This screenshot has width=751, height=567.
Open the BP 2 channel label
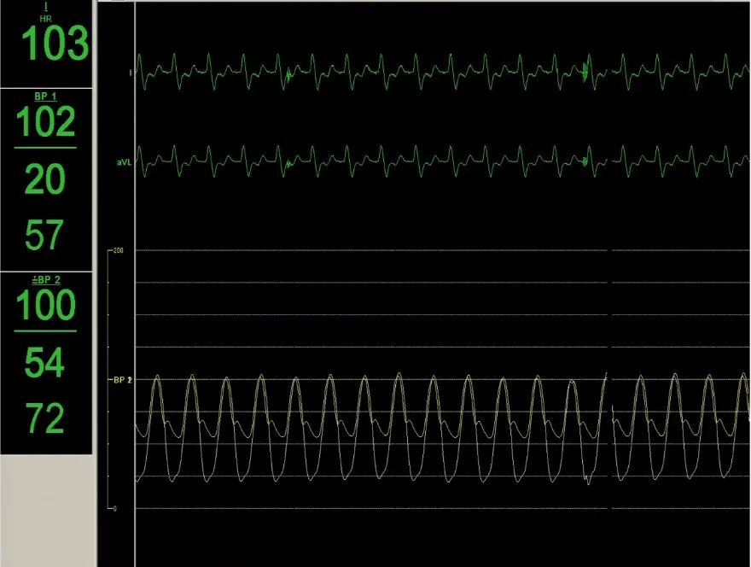(46, 280)
